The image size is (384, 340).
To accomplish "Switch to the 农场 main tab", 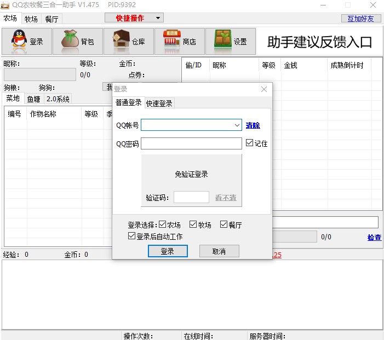I will pos(10,19).
